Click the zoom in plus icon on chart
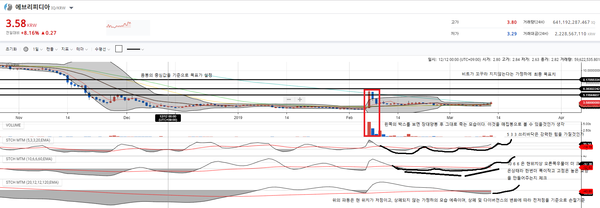 coord(300,99)
